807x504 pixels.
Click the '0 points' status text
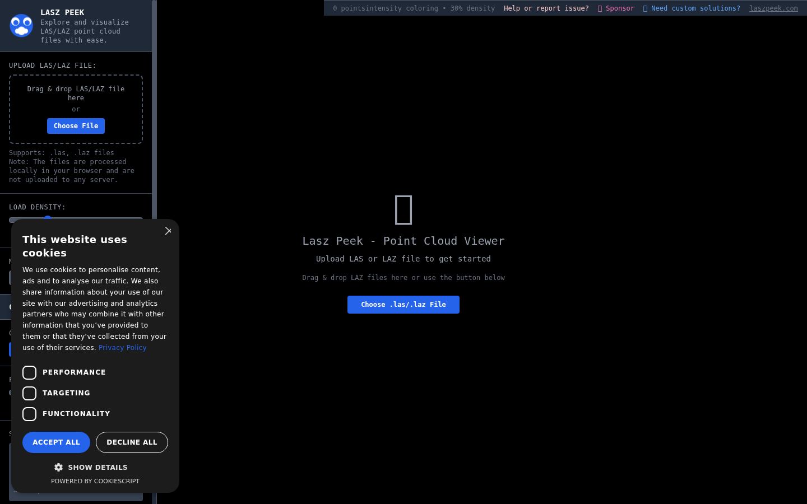[349, 8]
